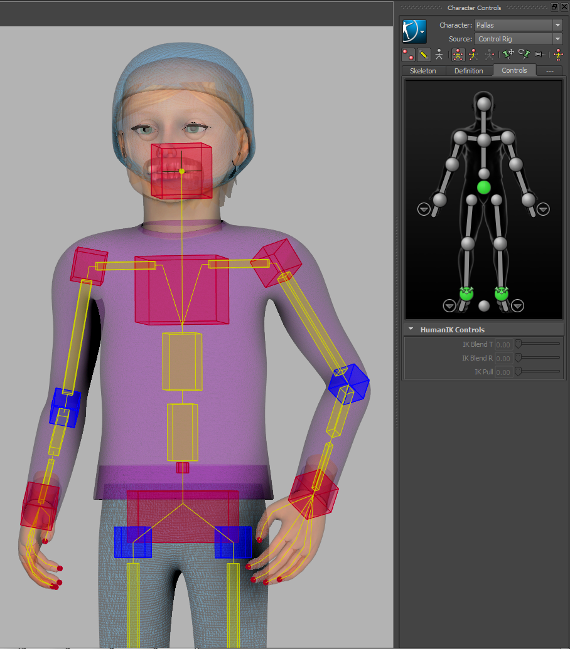This screenshot has height=649, width=570.
Task: Select the show effectors display icon
Action: tap(408, 55)
